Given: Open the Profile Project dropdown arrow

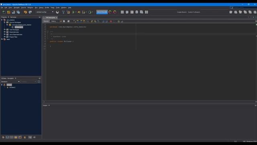Looking at the screenshot, I should pos(86,12).
